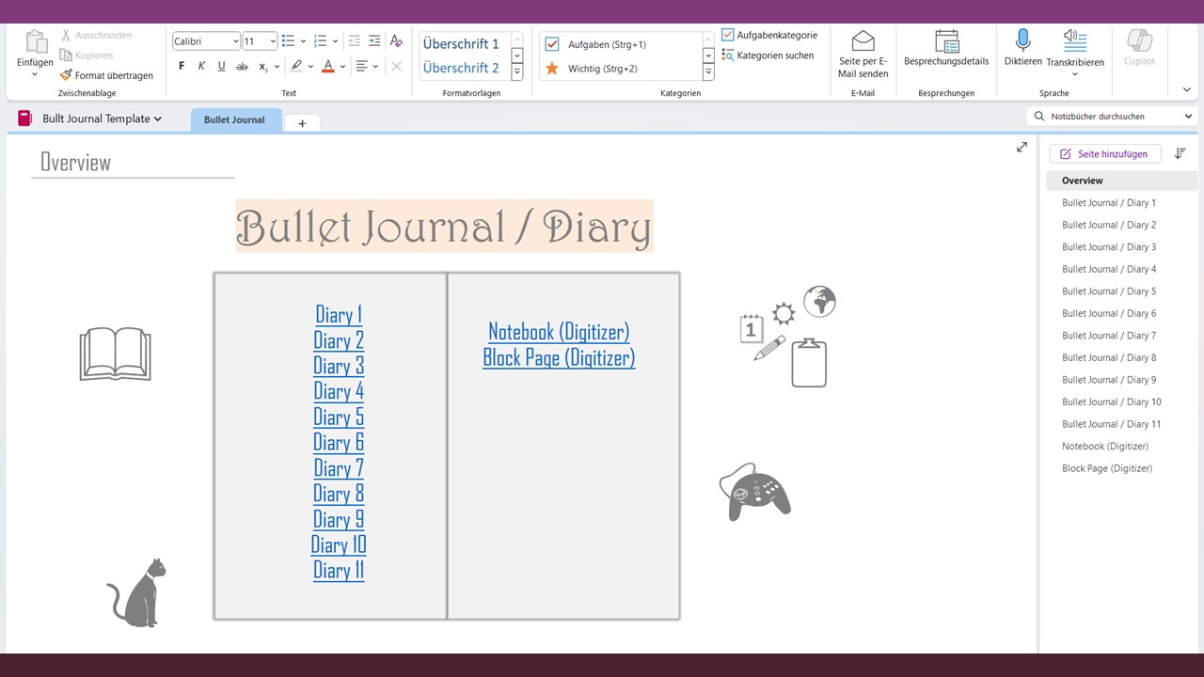Open Kategorien suchen tag search
The width and height of the screenshot is (1204, 677).
768,55
